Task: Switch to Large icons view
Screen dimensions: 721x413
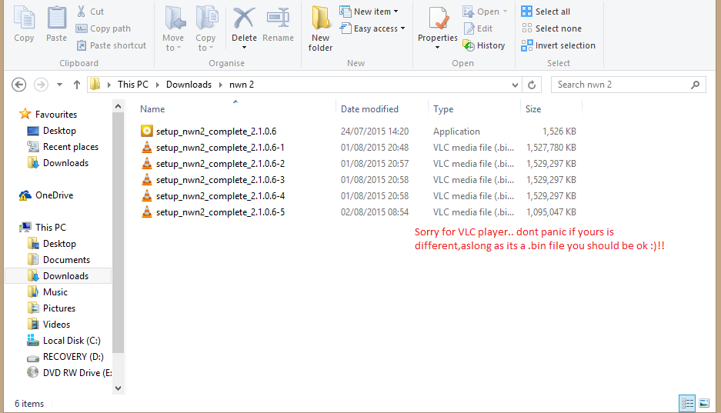Action: 704,403
